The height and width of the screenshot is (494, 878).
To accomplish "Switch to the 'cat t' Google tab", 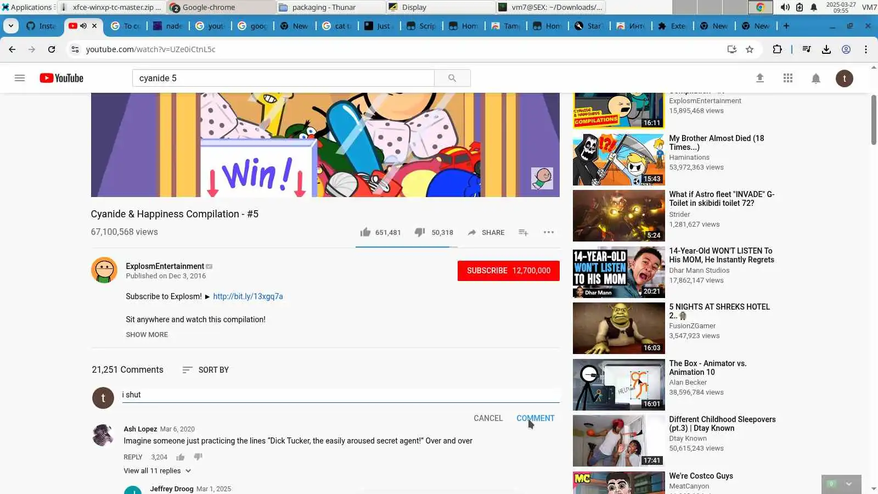I will 337,26.
